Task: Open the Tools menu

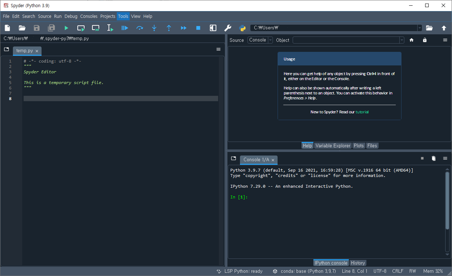Action: tap(123, 16)
